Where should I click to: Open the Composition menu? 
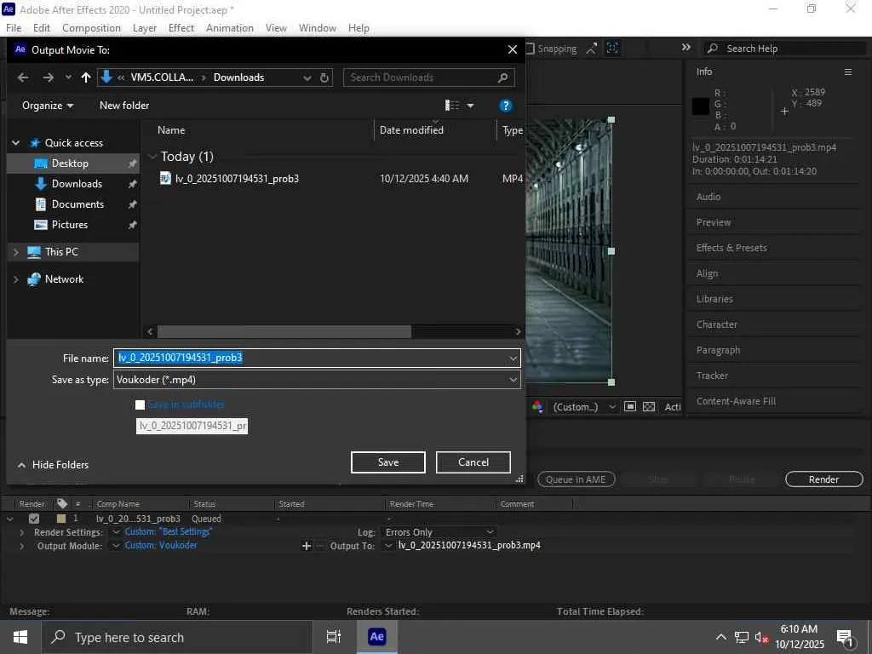tap(91, 27)
